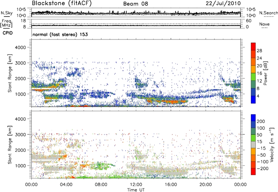The width and height of the screenshot is (278, 192).
Task: Click the 1000 tick label of velocity panel
Action: (x=20, y=166)
